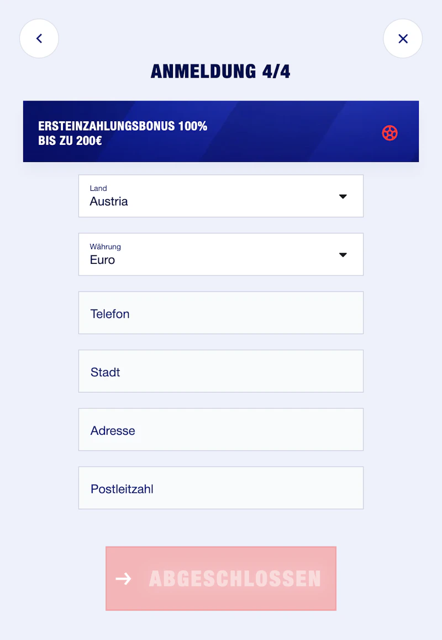
Task: Focus the Adresse input field
Action: tap(221, 430)
